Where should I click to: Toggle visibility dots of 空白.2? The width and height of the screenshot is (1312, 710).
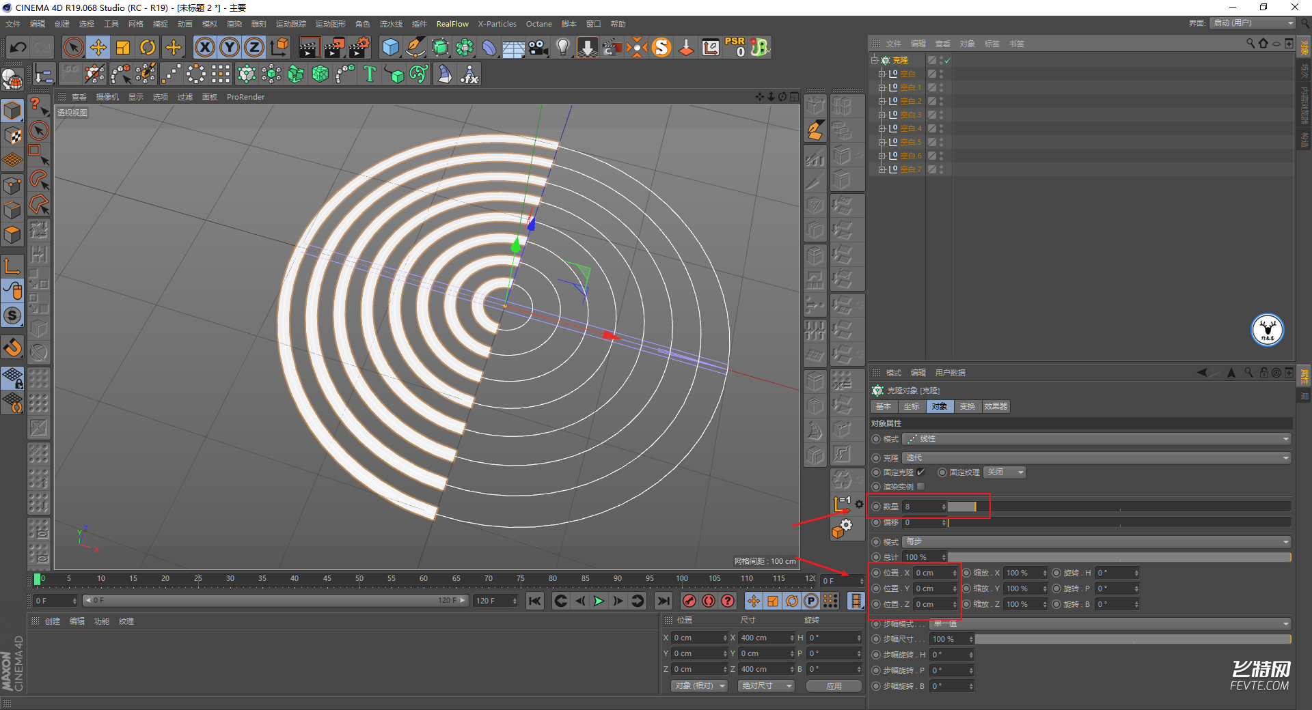pos(941,101)
